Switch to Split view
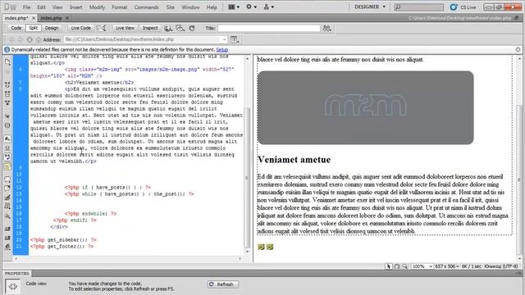Image resolution: width=525 pixels, height=295 pixels. (x=33, y=28)
